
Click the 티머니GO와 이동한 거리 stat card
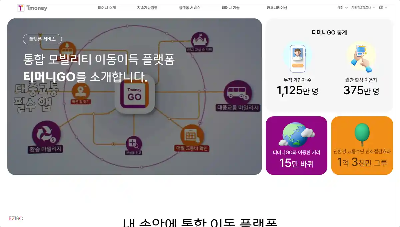click(296, 145)
